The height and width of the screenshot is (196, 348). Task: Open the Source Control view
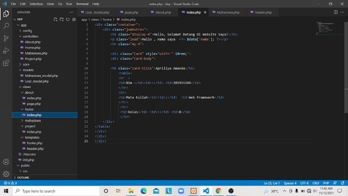6,38
